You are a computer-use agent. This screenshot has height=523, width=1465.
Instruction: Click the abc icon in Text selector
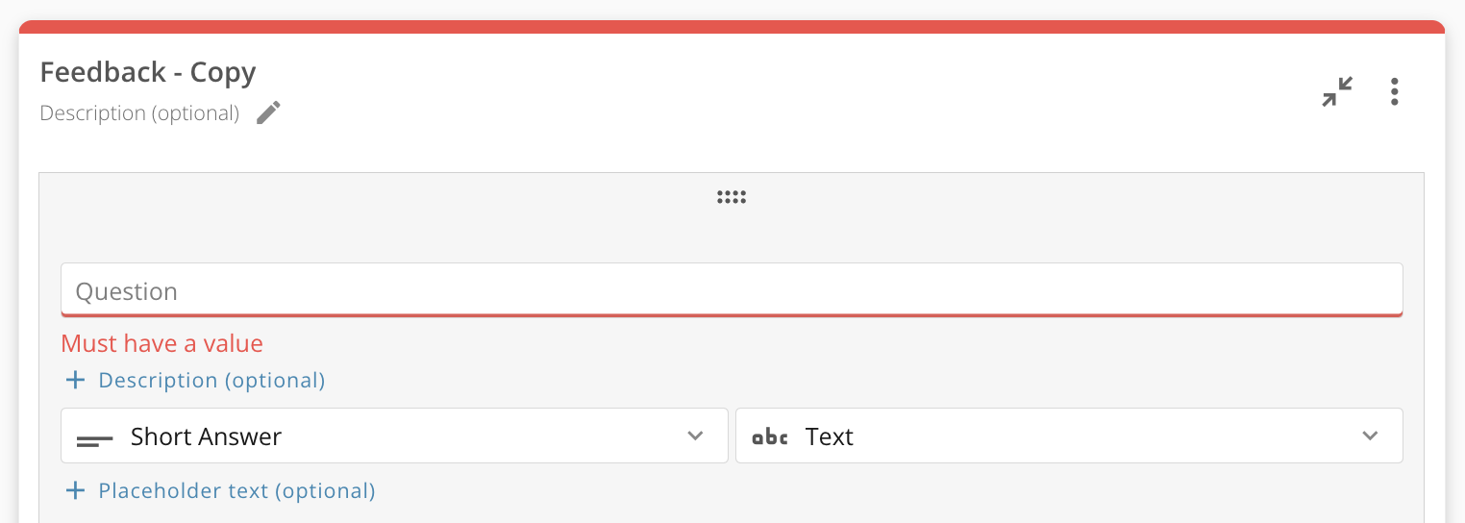[x=769, y=437]
